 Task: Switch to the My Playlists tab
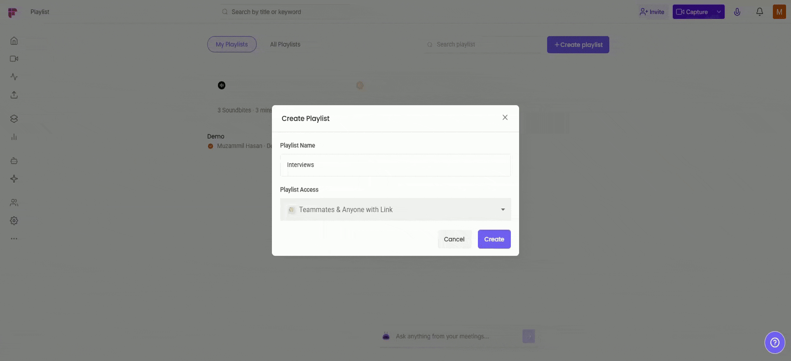(x=232, y=44)
